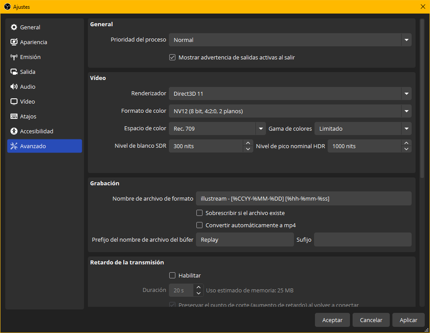Viewport: 430px width, 333px height.
Task: Click the Replay buffer prefix field
Action: point(245,239)
